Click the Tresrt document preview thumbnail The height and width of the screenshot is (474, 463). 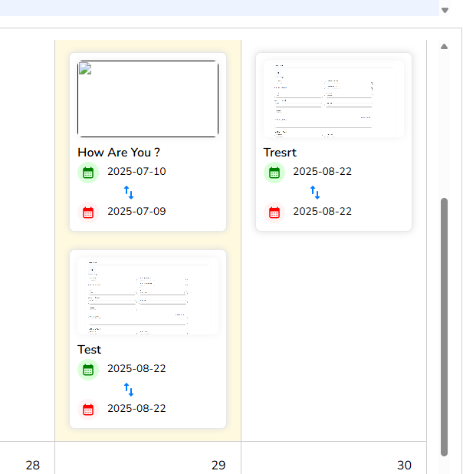click(x=333, y=99)
